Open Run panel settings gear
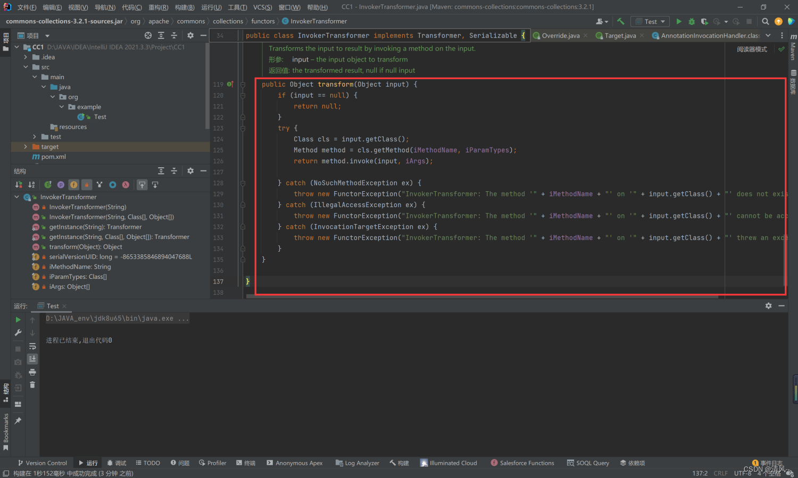This screenshot has height=478, width=798. tap(768, 306)
